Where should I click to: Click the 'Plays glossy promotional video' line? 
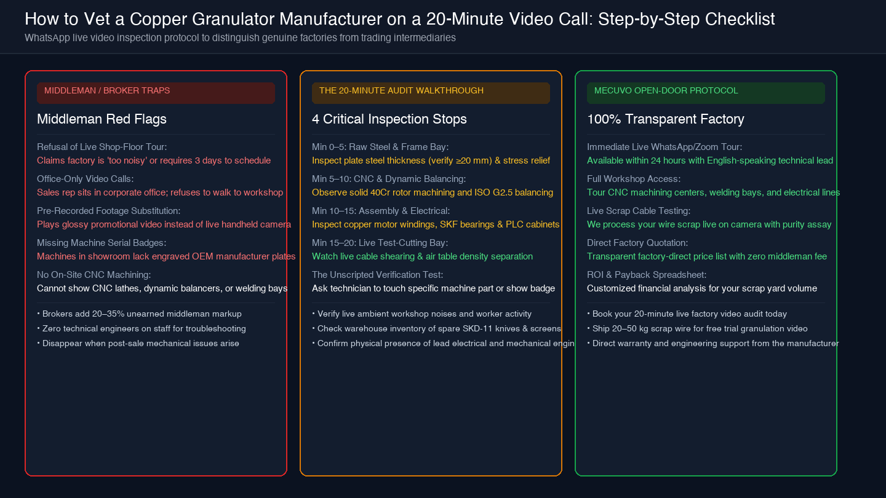[164, 224]
